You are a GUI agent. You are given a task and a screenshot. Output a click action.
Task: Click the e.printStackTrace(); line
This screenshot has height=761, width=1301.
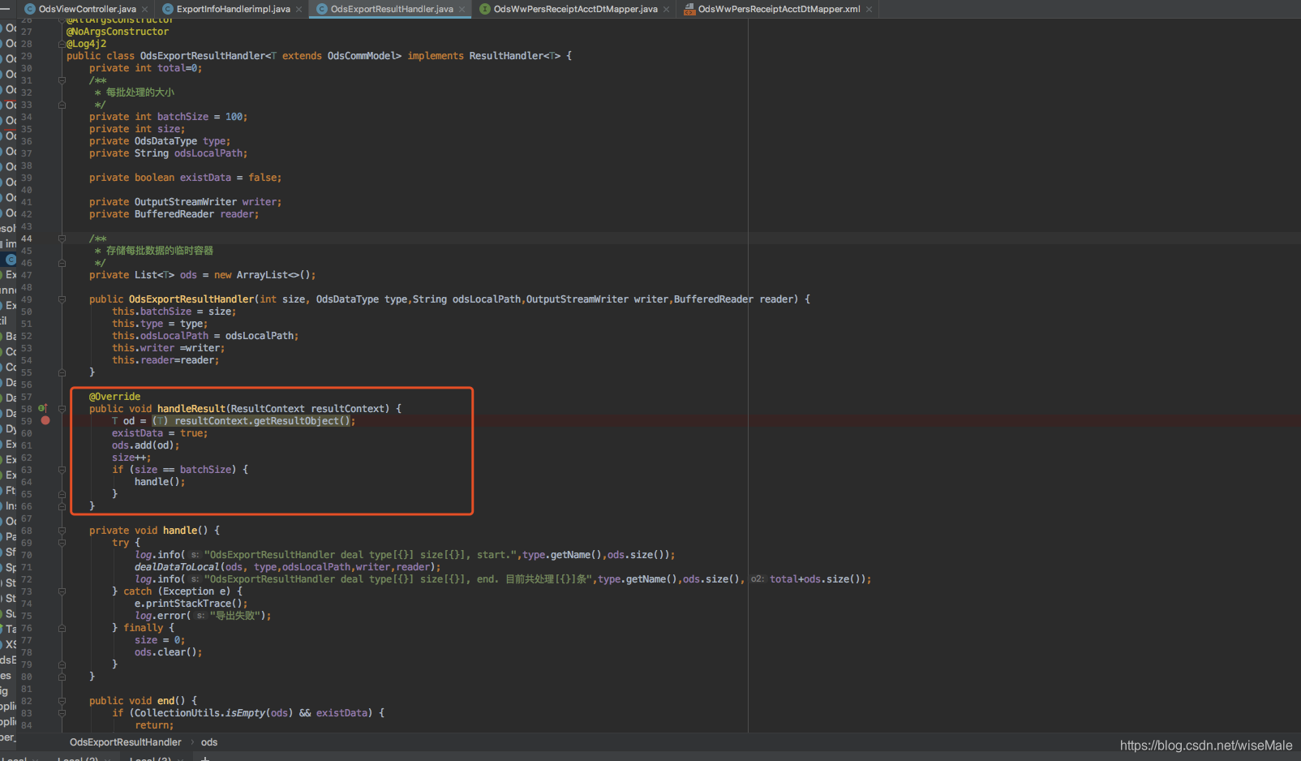tap(191, 604)
